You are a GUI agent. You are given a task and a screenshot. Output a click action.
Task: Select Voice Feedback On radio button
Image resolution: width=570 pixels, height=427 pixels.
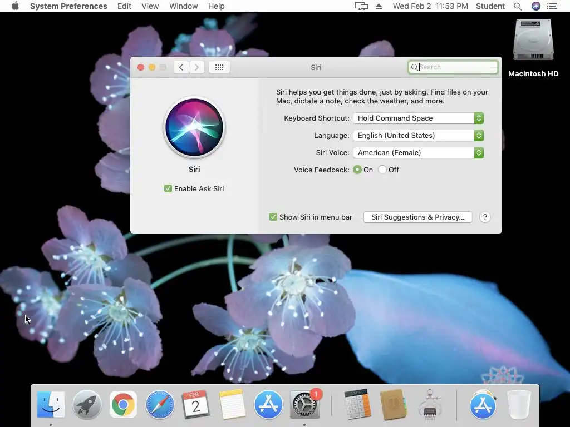(357, 170)
